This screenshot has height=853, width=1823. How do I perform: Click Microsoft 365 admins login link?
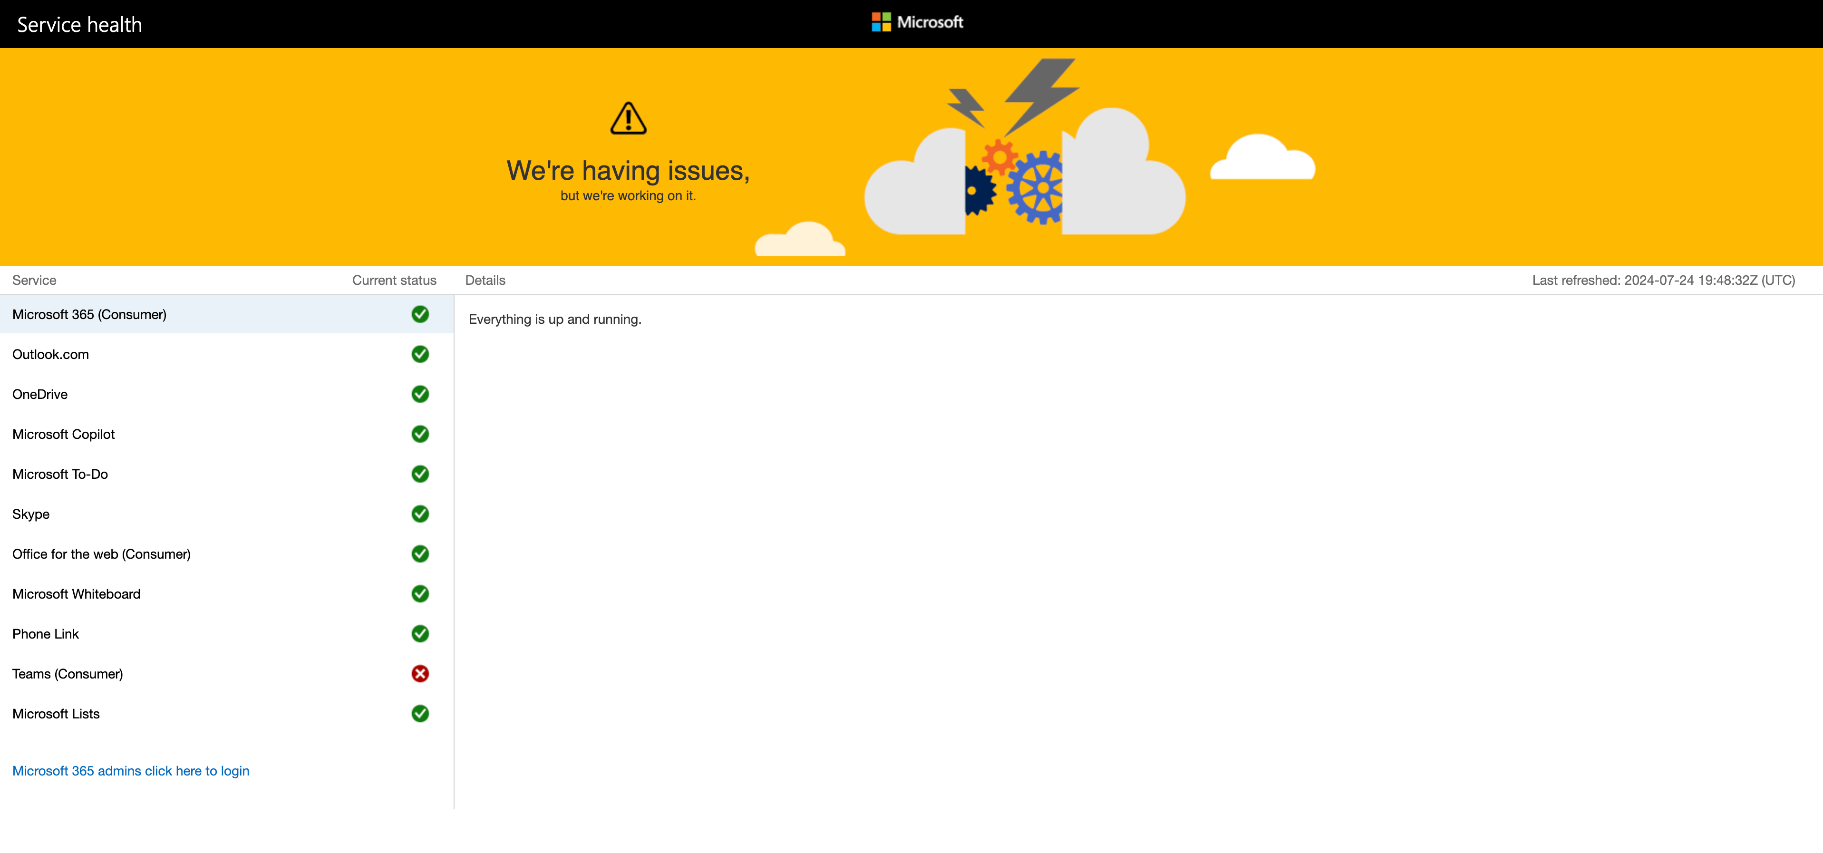(130, 771)
